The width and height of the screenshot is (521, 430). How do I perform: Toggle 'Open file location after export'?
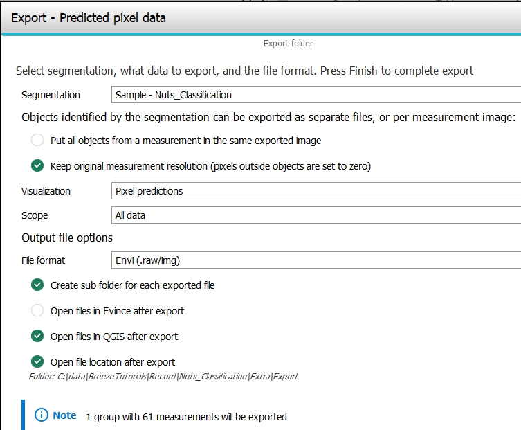click(37, 361)
